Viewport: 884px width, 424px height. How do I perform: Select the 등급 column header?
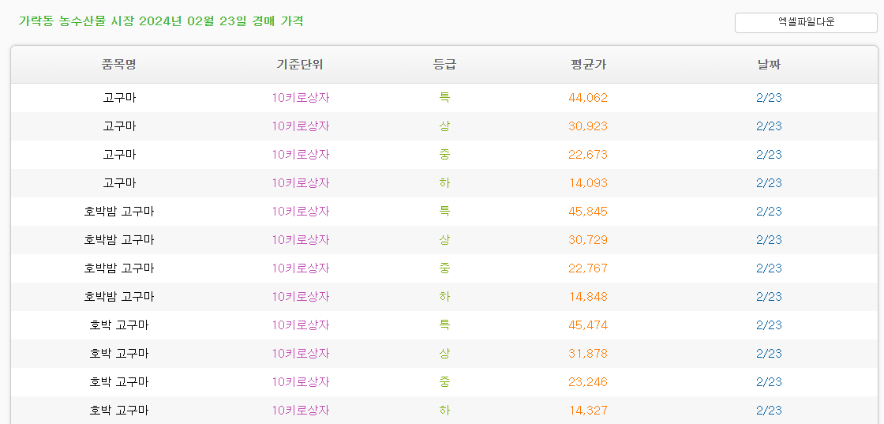click(444, 64)
